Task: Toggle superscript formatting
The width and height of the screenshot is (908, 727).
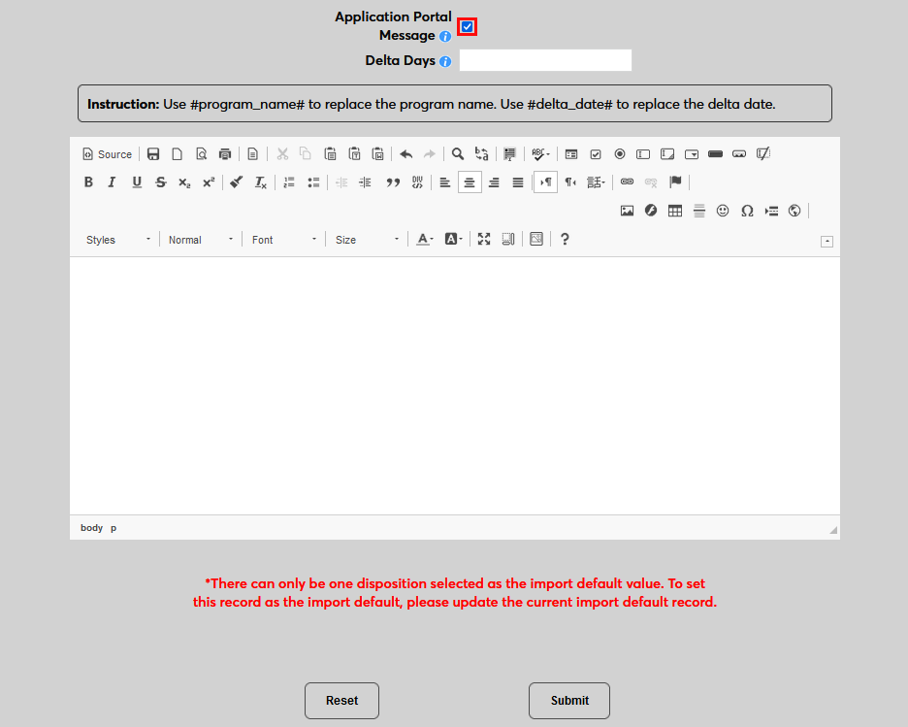Action: (x=209, y=182)
